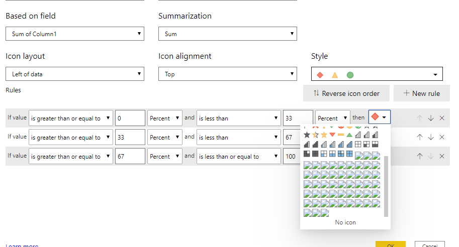Open first rule's 'is greater than or equal to' dropdown

pos(70,118)
